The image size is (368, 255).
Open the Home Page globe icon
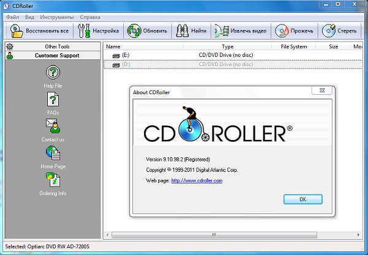pyautogui.click(x=53, y=153)
